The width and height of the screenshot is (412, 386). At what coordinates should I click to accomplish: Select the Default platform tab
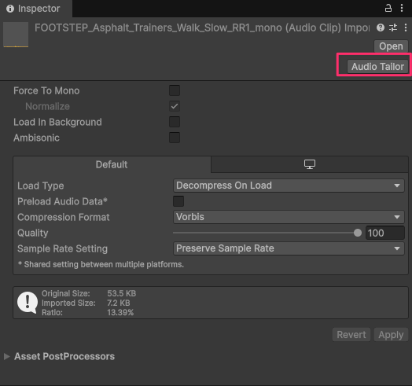tap(112, 164)
